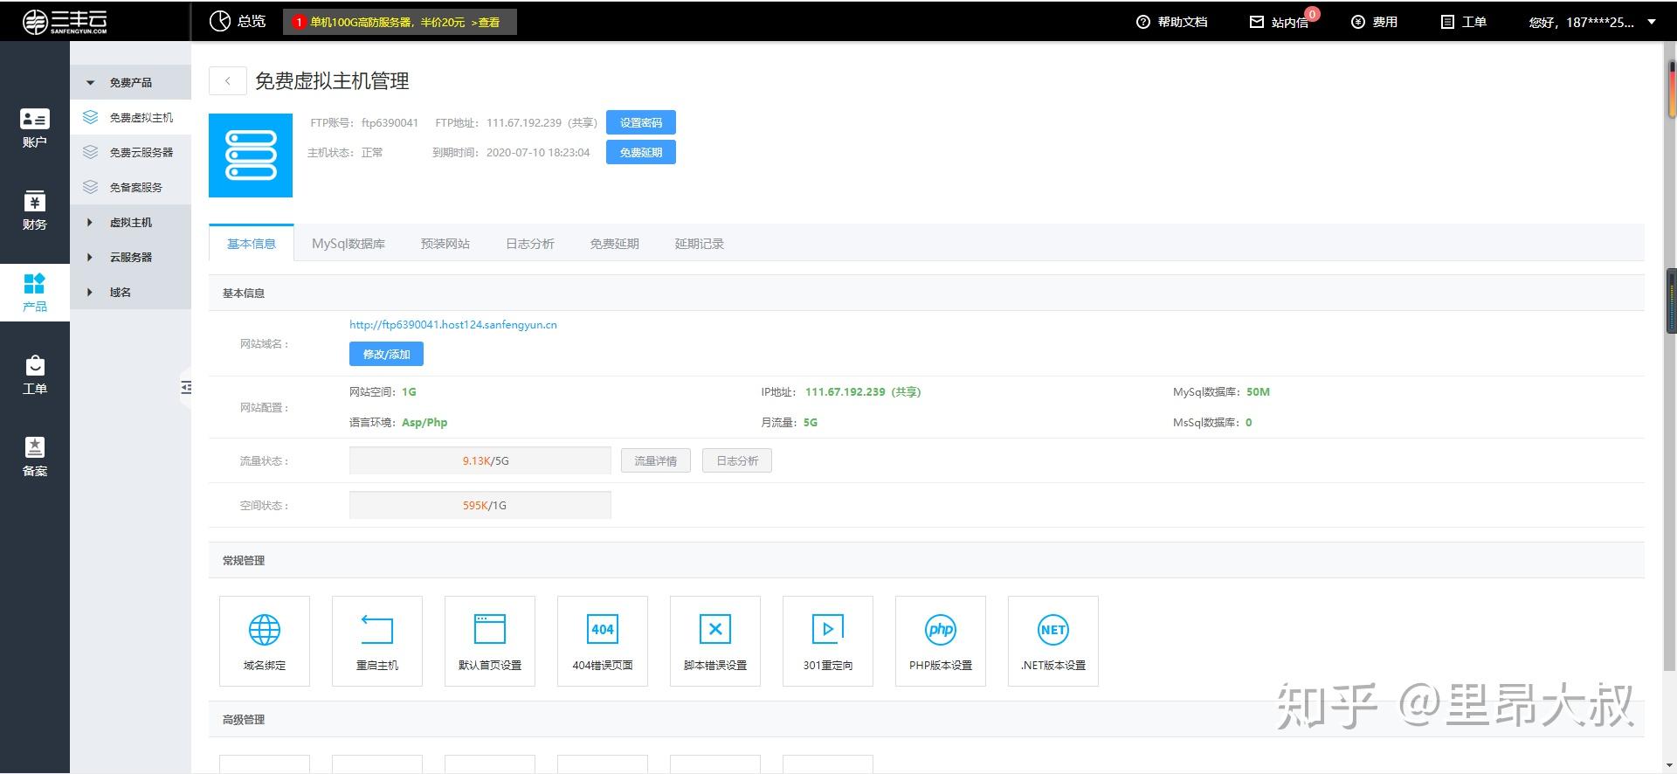Click the gray log analysis (日志分析) button
Screen dimensions: 1677x774
click(x=737, y=460)
